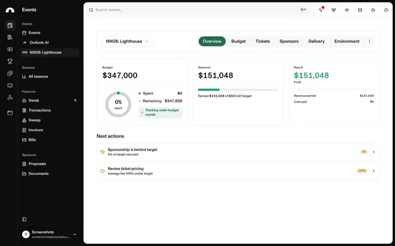The width and height of the screenshot is (395, 246).
Task: Open the ticket rail icon
Action: click(10, 85)
